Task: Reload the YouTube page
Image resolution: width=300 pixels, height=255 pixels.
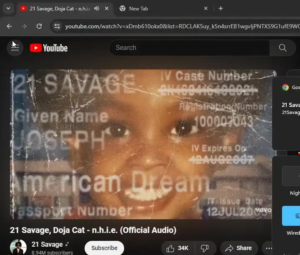Action: pyautogui.click(x=39, y=26)
